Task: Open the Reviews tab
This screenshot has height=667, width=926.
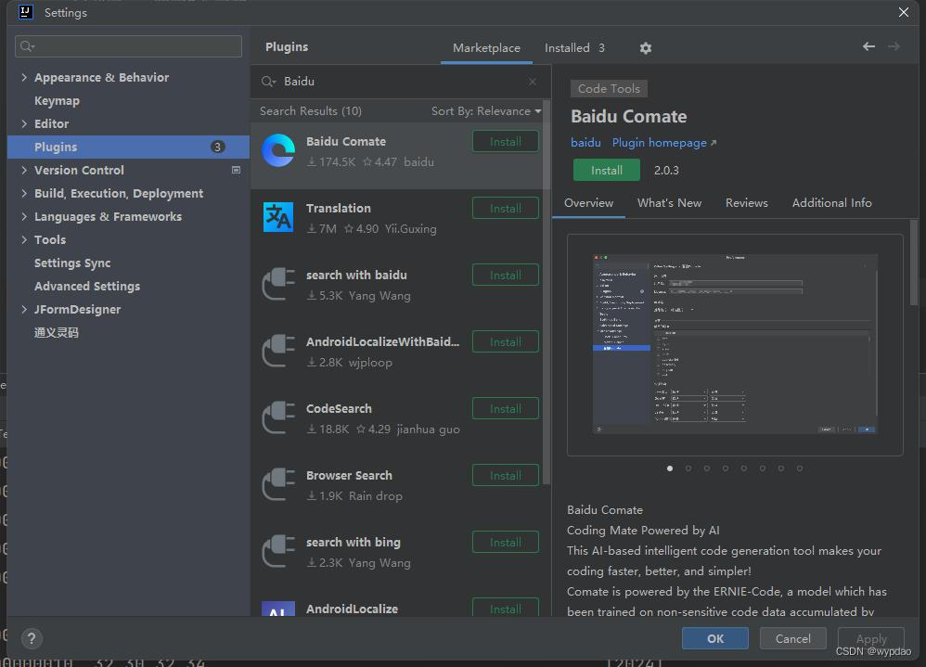Action: pyautogui.click(x=747, y=203)
